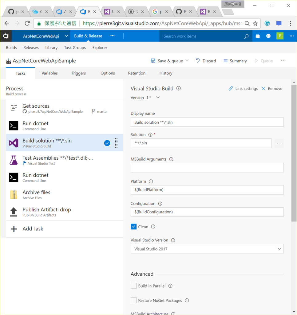Click Add Task
Viewport: 297px width, 315px height.
pos(33,229)
